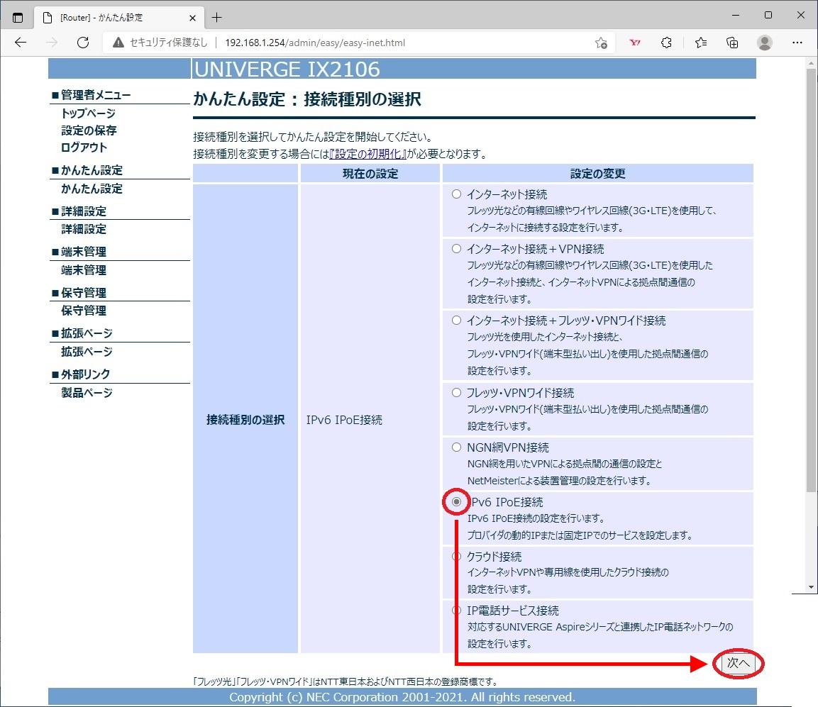Click the page vertical scrollbar thumb

[811, 281]
